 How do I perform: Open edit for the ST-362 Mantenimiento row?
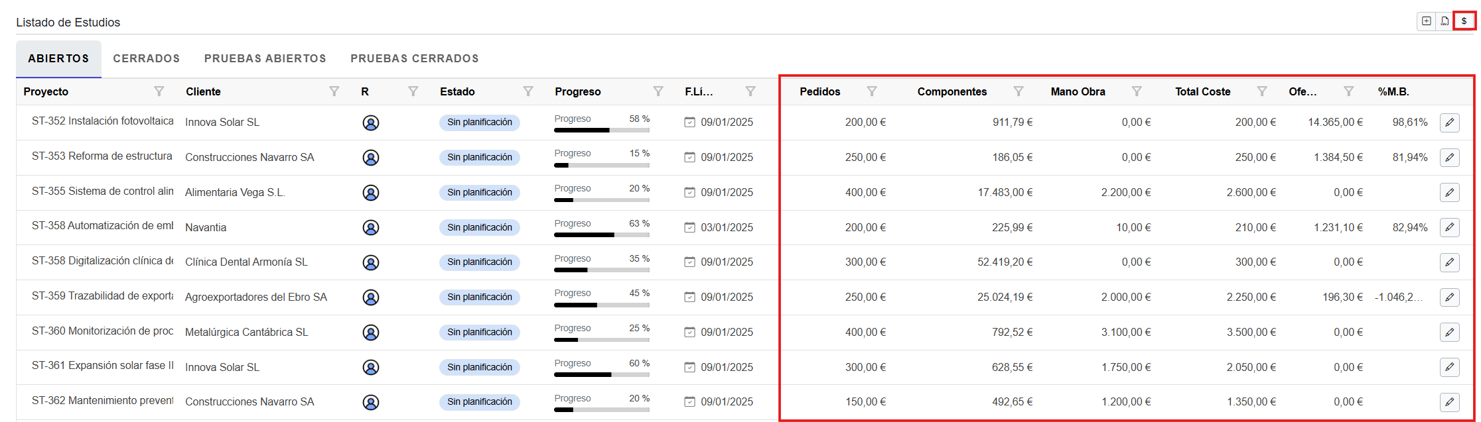1449,402
